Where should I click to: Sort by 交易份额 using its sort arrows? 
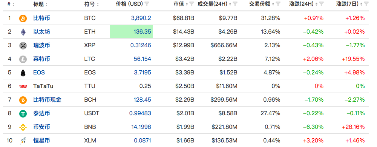click(x=273, y=4)
